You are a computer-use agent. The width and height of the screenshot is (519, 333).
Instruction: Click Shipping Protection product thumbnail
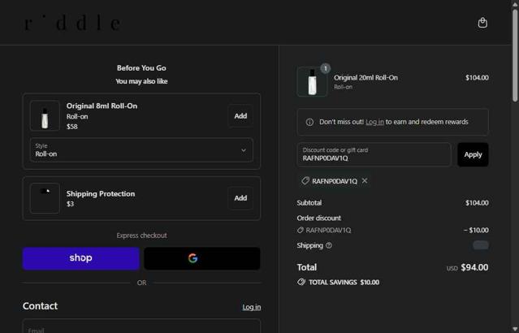point(45,198)
